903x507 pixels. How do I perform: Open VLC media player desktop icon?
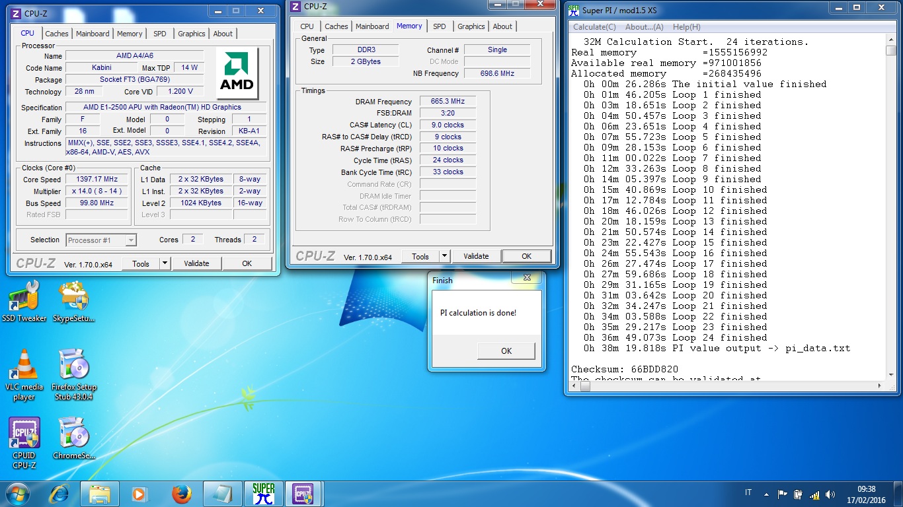pos(24,374)
